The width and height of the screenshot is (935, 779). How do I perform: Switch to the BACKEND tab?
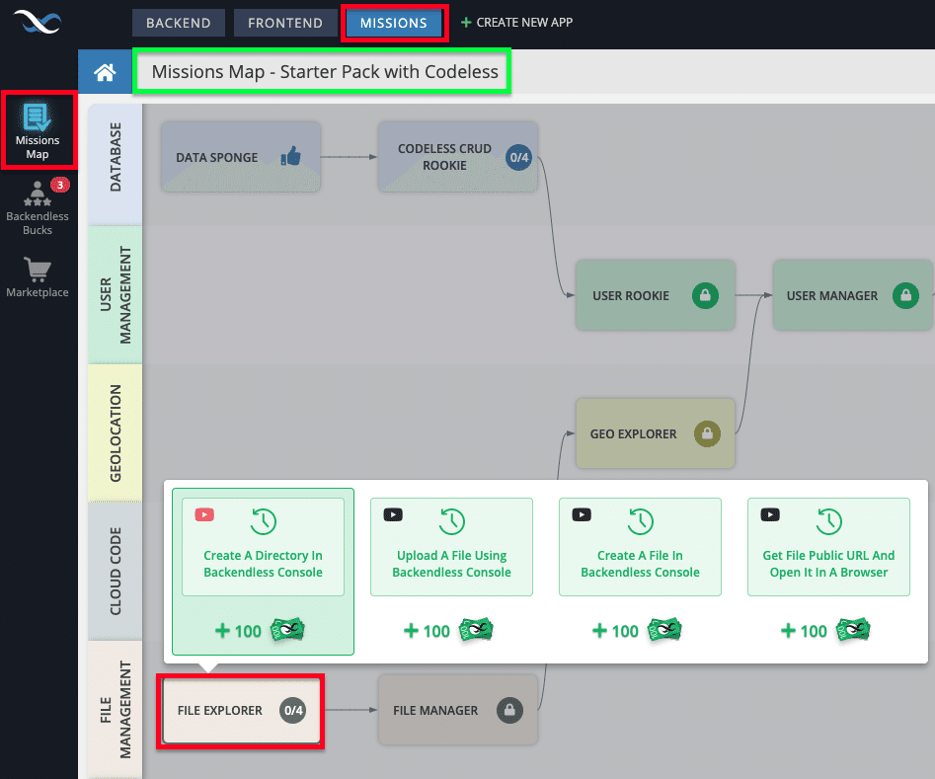179,23
